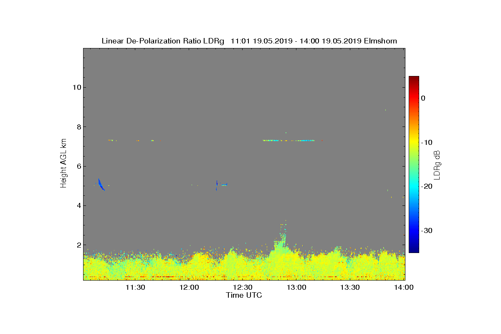Click the height tick label 2

(x=78, y=245)
